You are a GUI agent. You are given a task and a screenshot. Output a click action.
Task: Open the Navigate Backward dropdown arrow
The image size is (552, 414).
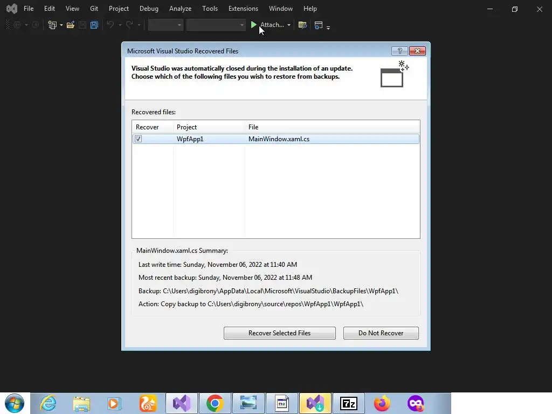tap(26, 25)
